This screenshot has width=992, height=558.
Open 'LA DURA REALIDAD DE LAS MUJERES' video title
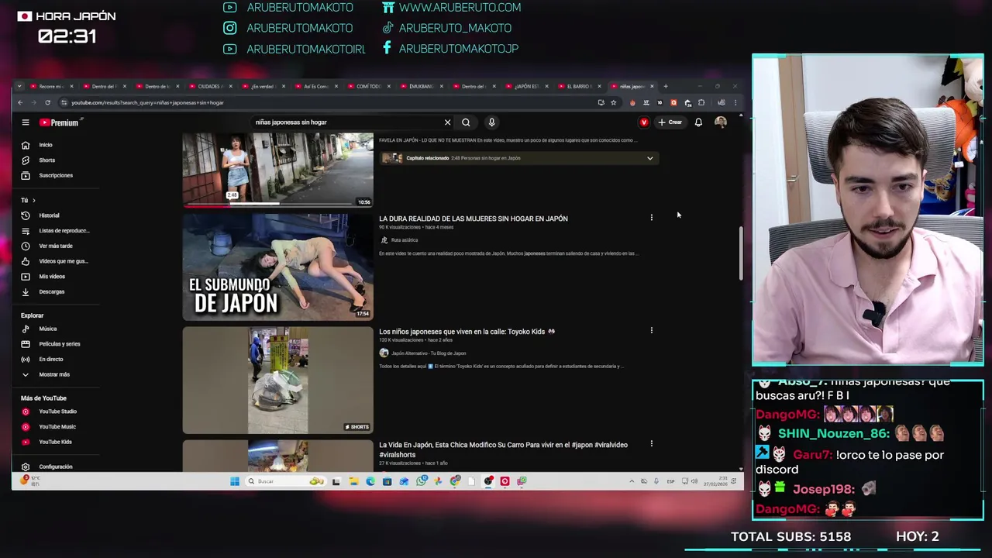pos(473,219)
